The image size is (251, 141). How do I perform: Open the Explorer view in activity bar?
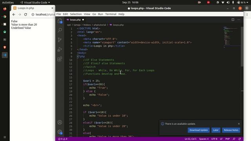[60, 21]
